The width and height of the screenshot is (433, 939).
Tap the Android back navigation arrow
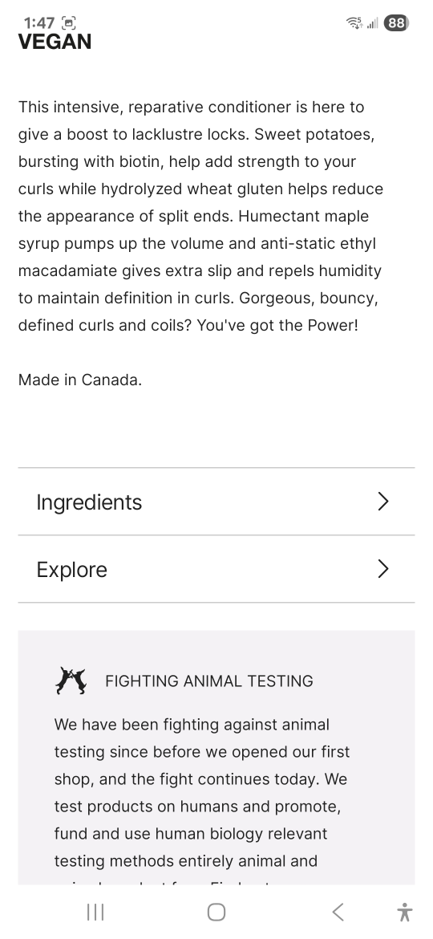pos(338,912)
